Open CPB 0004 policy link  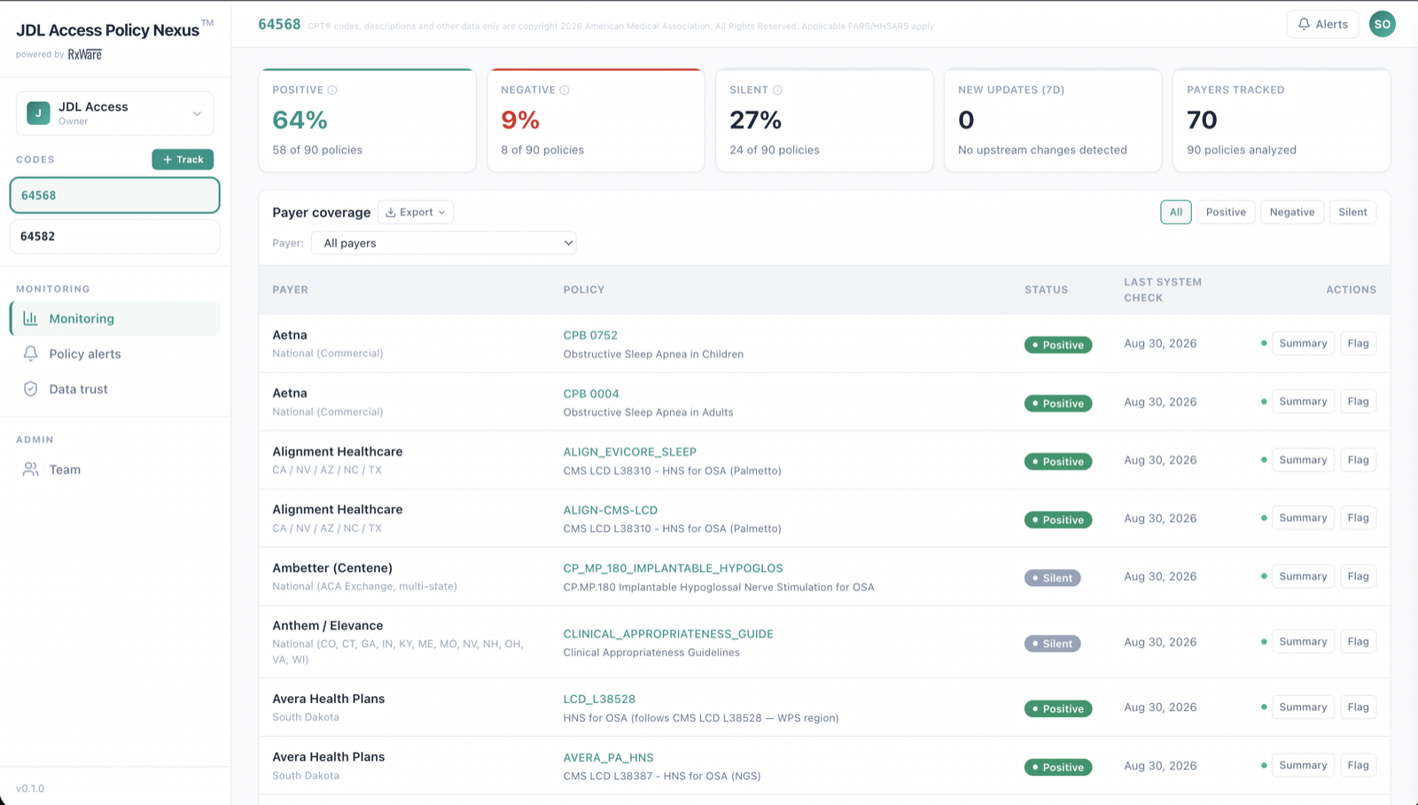tap(591, 394)
